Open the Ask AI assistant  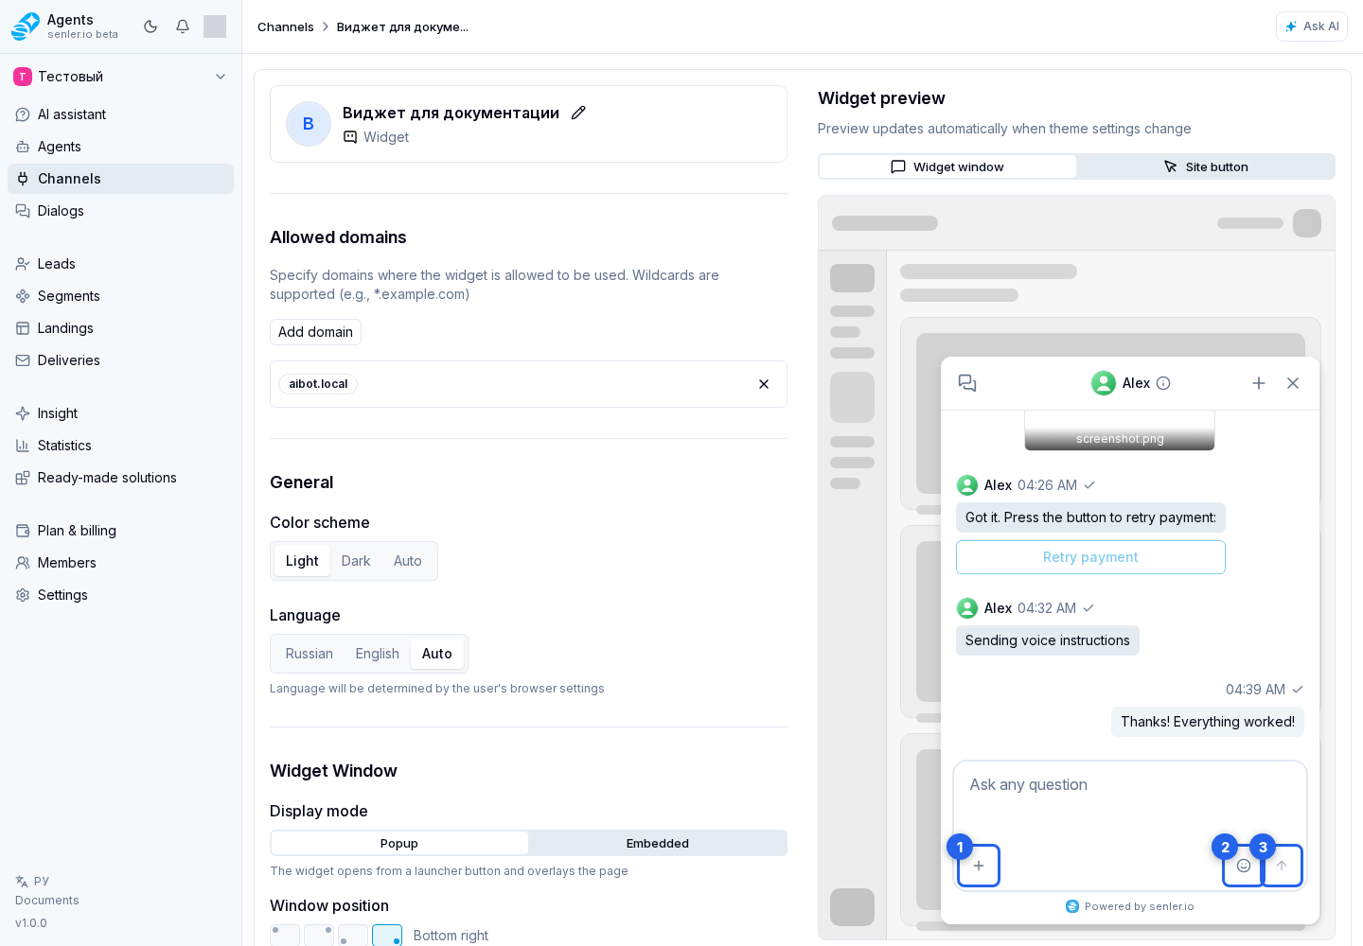pyautogui.click(x=1312, y=26)
